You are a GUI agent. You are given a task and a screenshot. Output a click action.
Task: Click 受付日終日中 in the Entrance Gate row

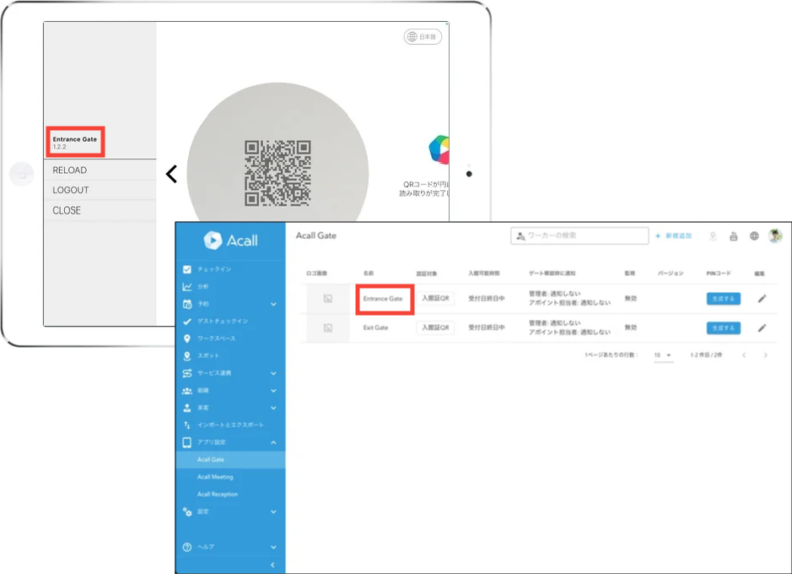487,299
